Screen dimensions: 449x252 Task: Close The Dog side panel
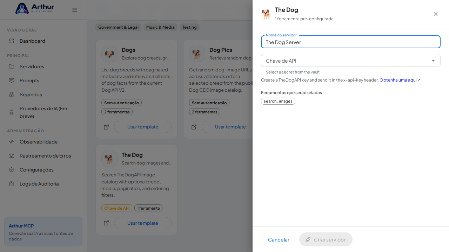436,14
